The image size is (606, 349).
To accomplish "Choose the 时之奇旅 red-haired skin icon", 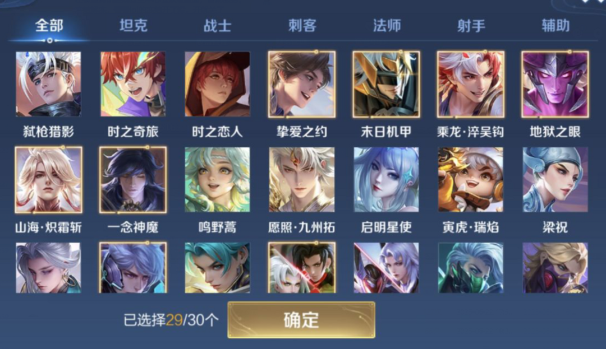I will tap(133, 84).
